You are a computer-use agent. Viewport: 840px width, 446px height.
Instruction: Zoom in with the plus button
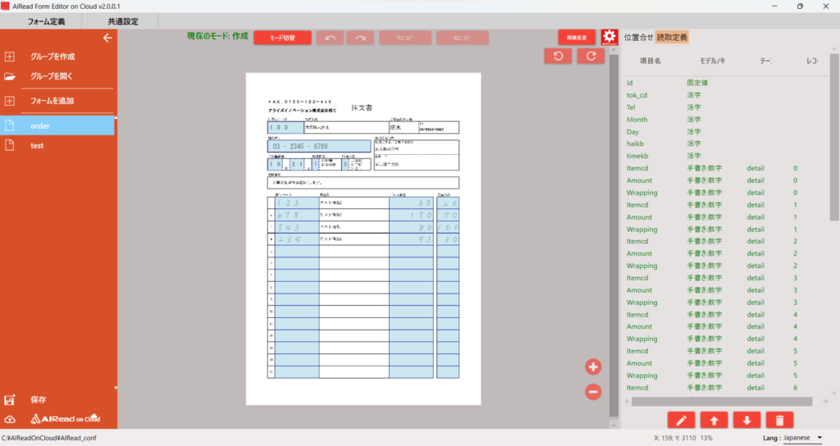[594, 366]
